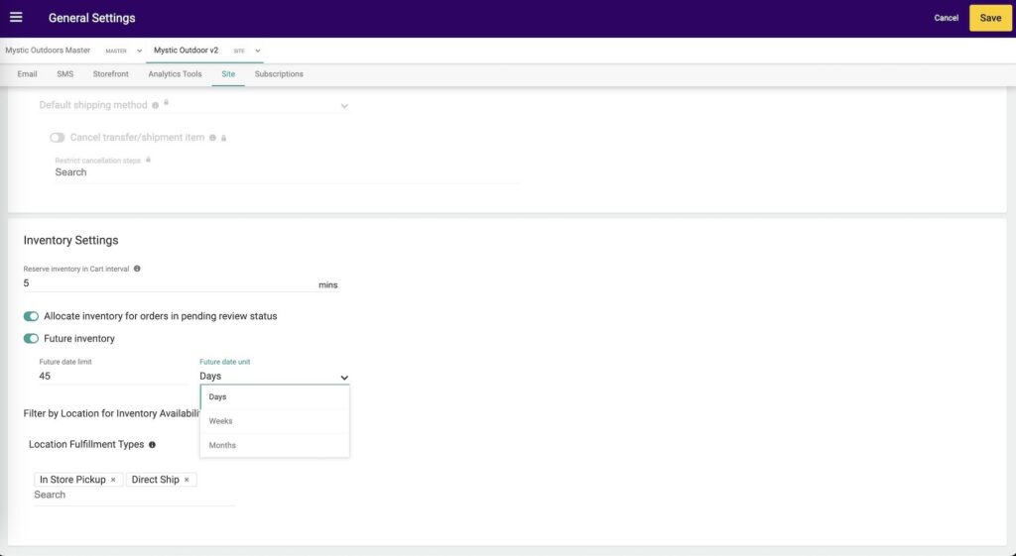Collapse the Future date unit dropdown
Image resolution: width=1016 pixels, height=556 pixels.
point(344,378)
